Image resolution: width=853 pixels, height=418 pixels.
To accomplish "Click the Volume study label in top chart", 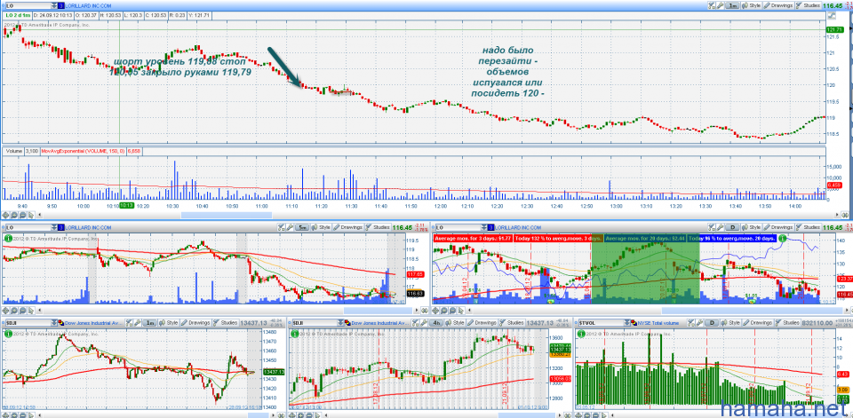I will point(13,149).
